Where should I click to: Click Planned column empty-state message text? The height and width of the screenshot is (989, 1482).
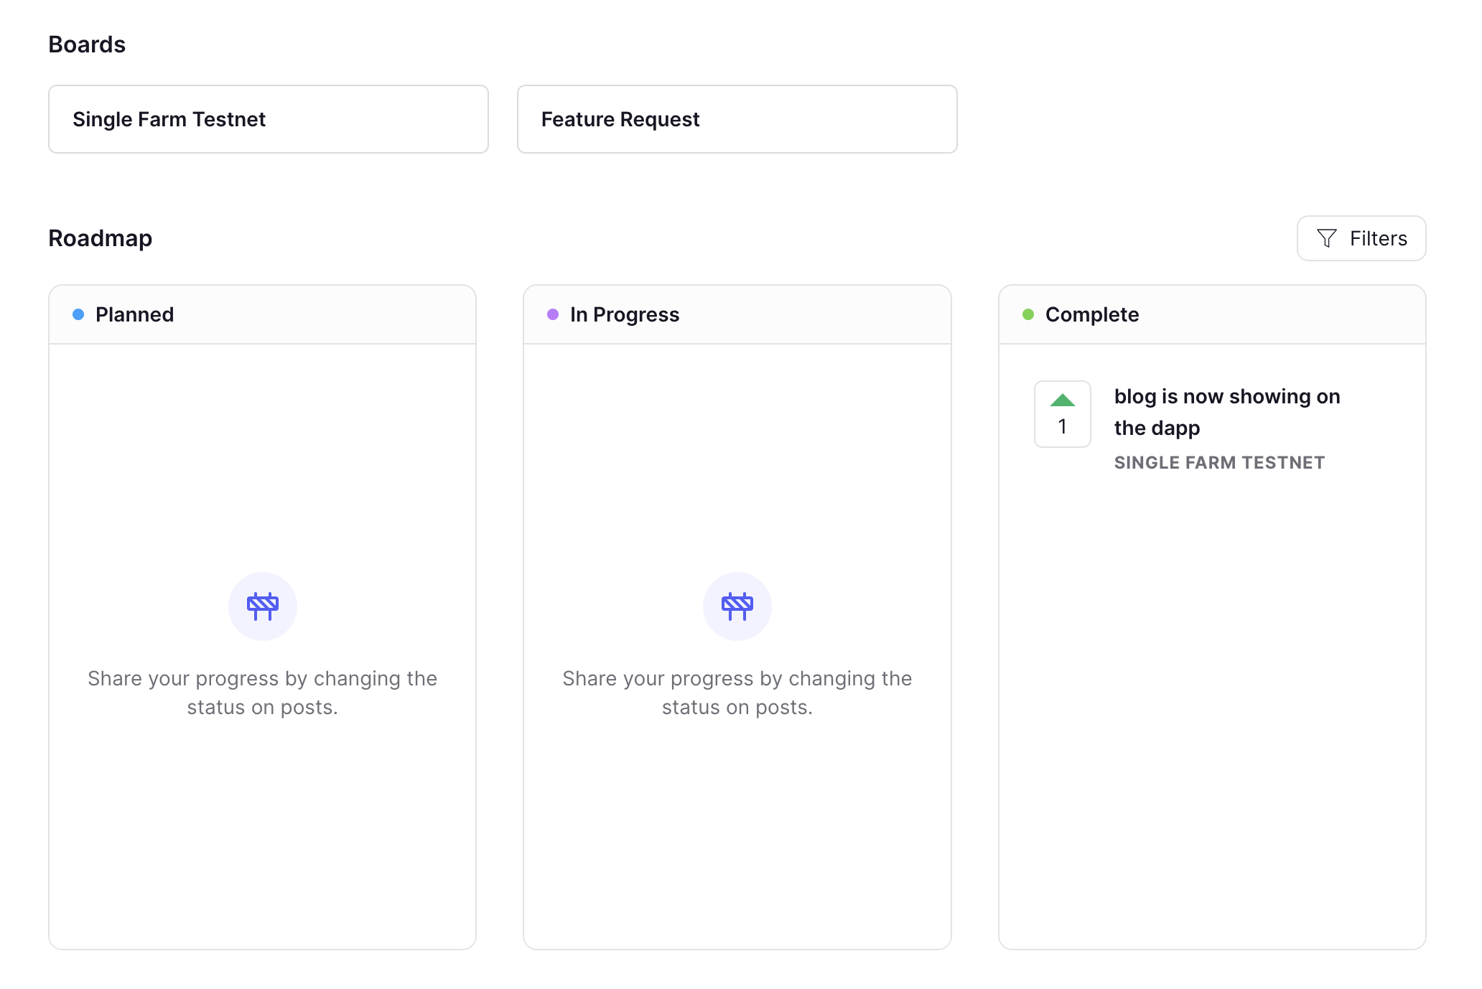(x=263, y=693)
